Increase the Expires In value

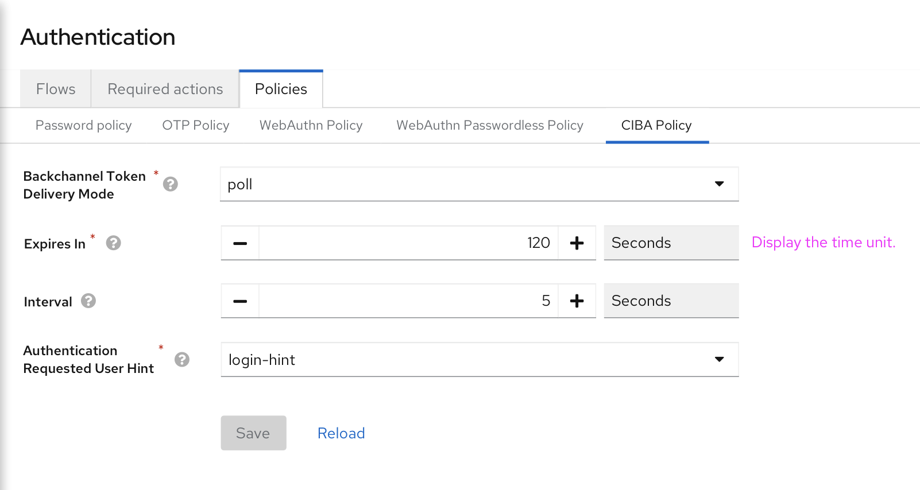pyautogui.click(x=577, y=243)
